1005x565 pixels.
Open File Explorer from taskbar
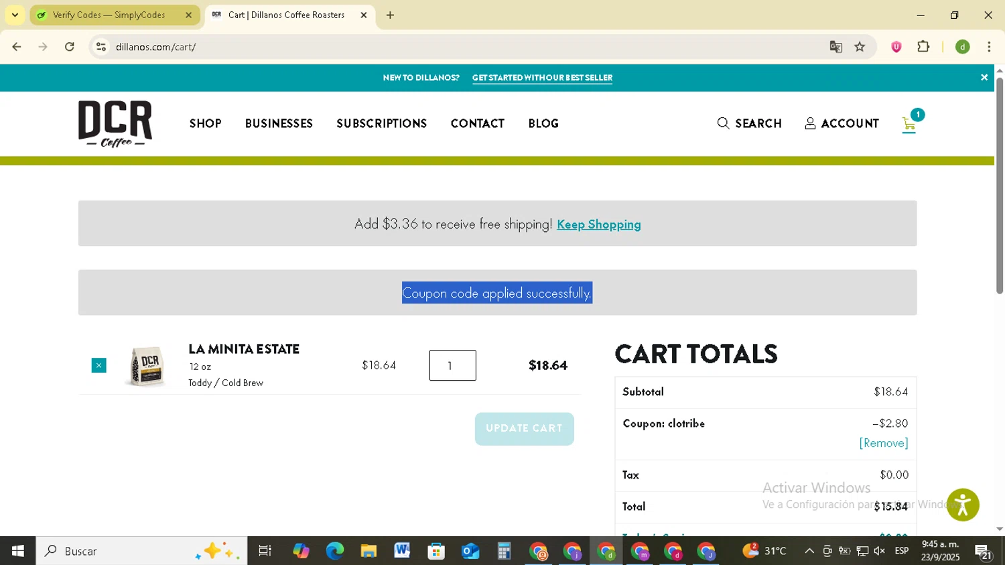[x=368, y=551]
